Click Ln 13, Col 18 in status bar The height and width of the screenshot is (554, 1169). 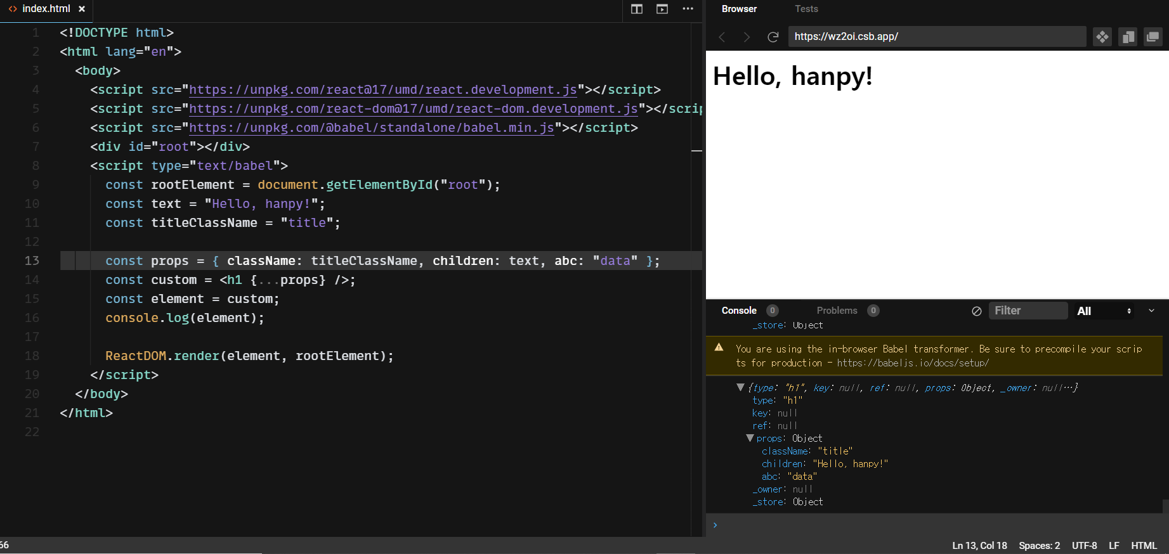pos(979,546)
